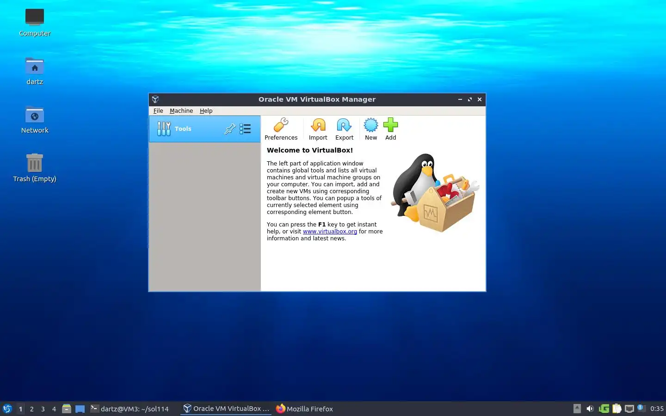Click the green Add machine icon
This screenshot has height=416, width=666.
391,129
